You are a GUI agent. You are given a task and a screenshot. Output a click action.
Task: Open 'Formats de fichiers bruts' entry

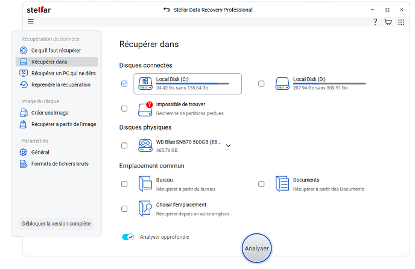click(57, 164)
